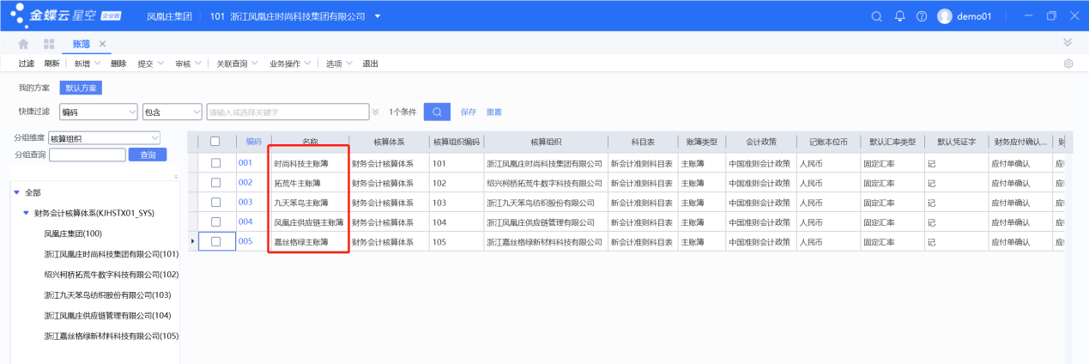The image size is (1089, 364).
Task: Select 浙江嘉丝格绿新材料科技有限公司(105) tree item
Action: point(112,337)
